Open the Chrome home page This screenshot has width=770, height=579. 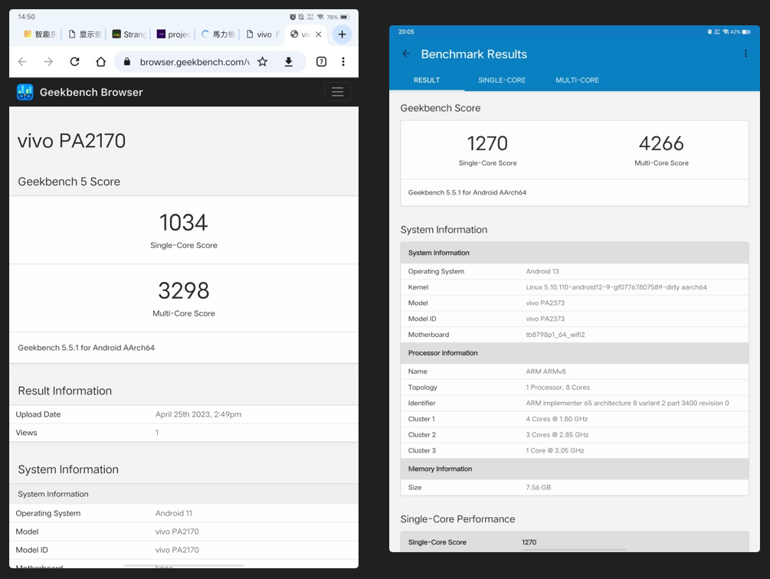pos(100,62)
